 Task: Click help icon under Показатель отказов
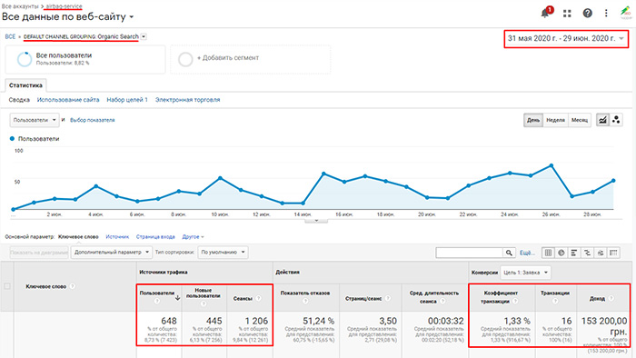pos(305,302)
